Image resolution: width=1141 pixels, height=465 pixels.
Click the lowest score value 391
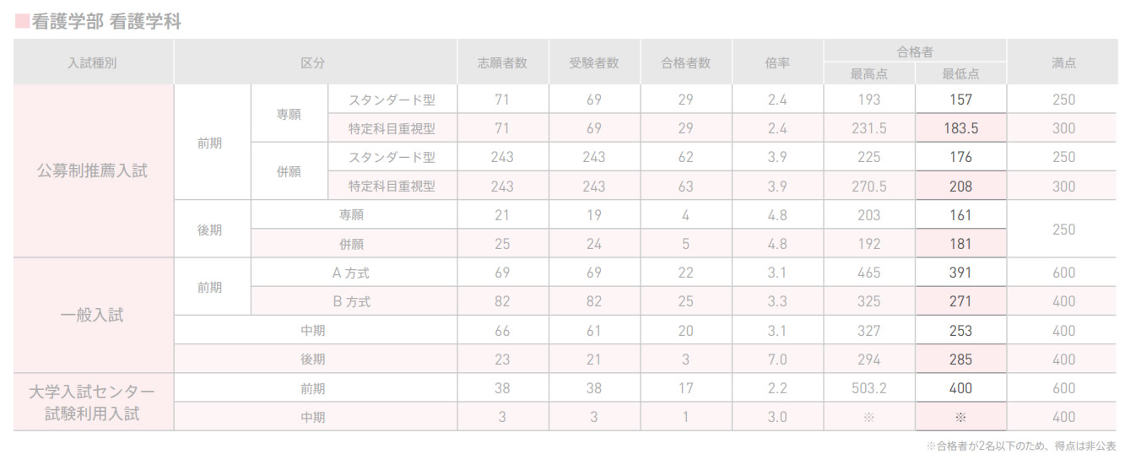(960, 273)
